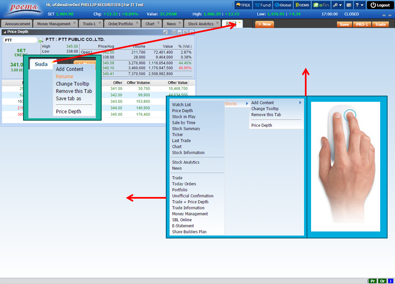Screen dimensions: 395x284
Task: Click the Logout button
Action: [379, 5]
